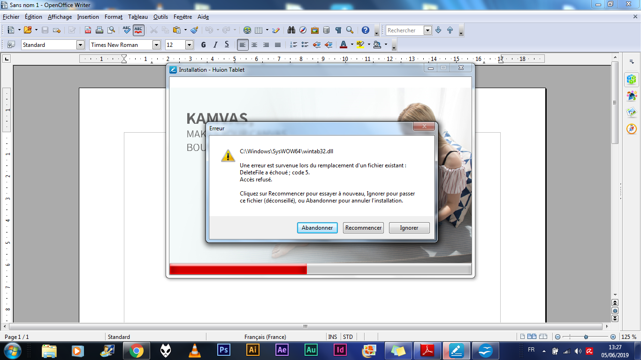641x360 pixels.
Task: Open the Insertion menu
Action: pyautogui.click(x=88, y=17)
